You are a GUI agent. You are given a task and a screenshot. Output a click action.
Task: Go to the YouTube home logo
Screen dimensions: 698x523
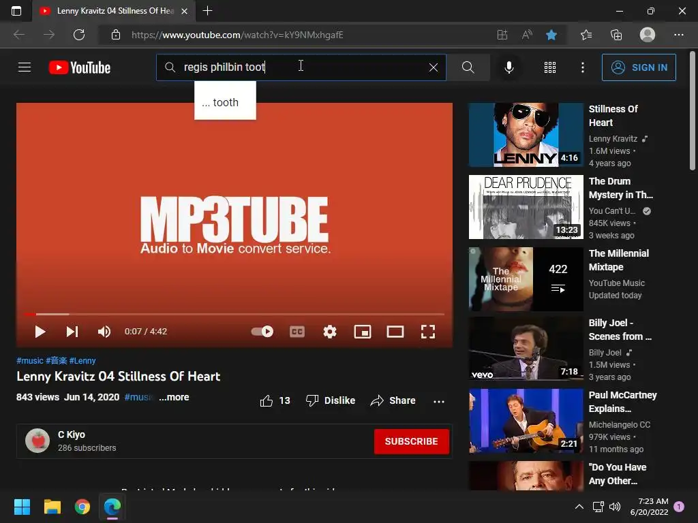point(80,67)
